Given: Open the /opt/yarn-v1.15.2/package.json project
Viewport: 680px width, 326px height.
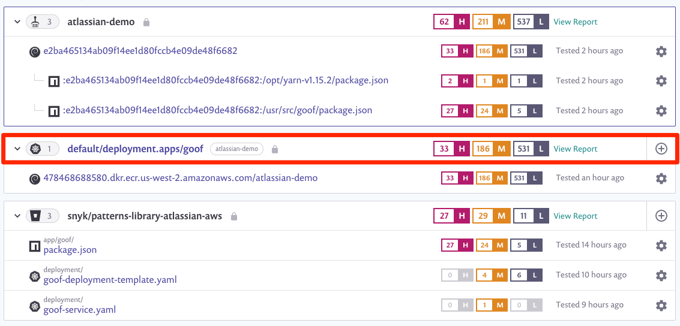Looking at the screenshot, I should pos(226,80).
